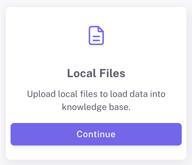Click the left end of Continue button

(18, 134)
